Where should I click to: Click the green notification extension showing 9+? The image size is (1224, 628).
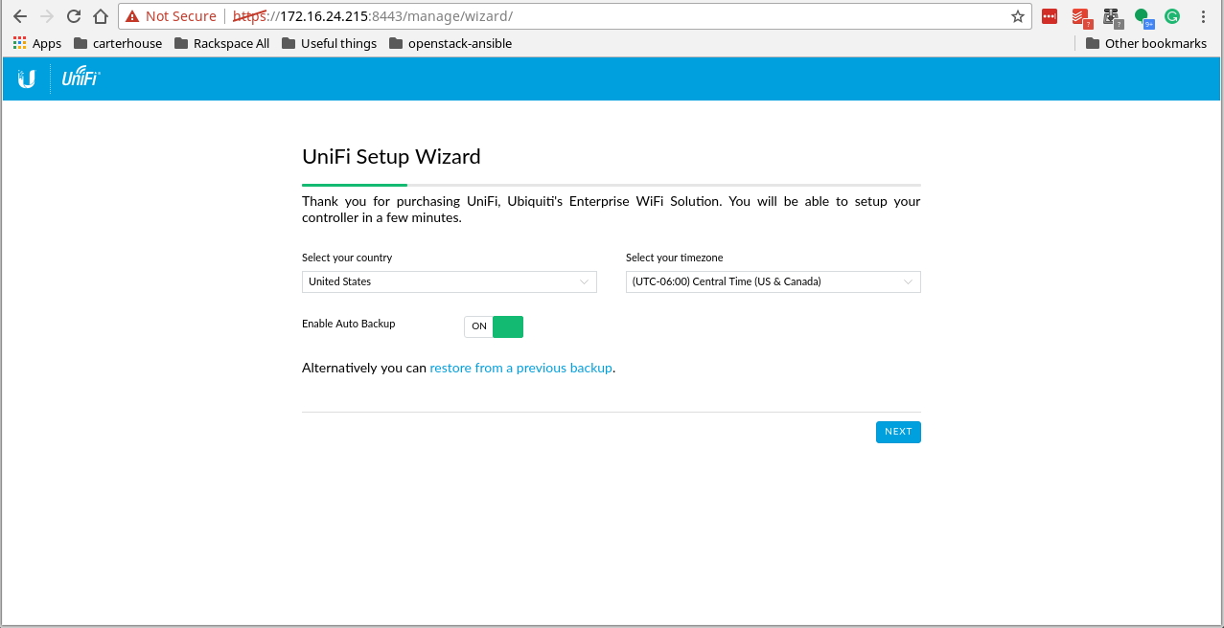(x=1141, y=15)
